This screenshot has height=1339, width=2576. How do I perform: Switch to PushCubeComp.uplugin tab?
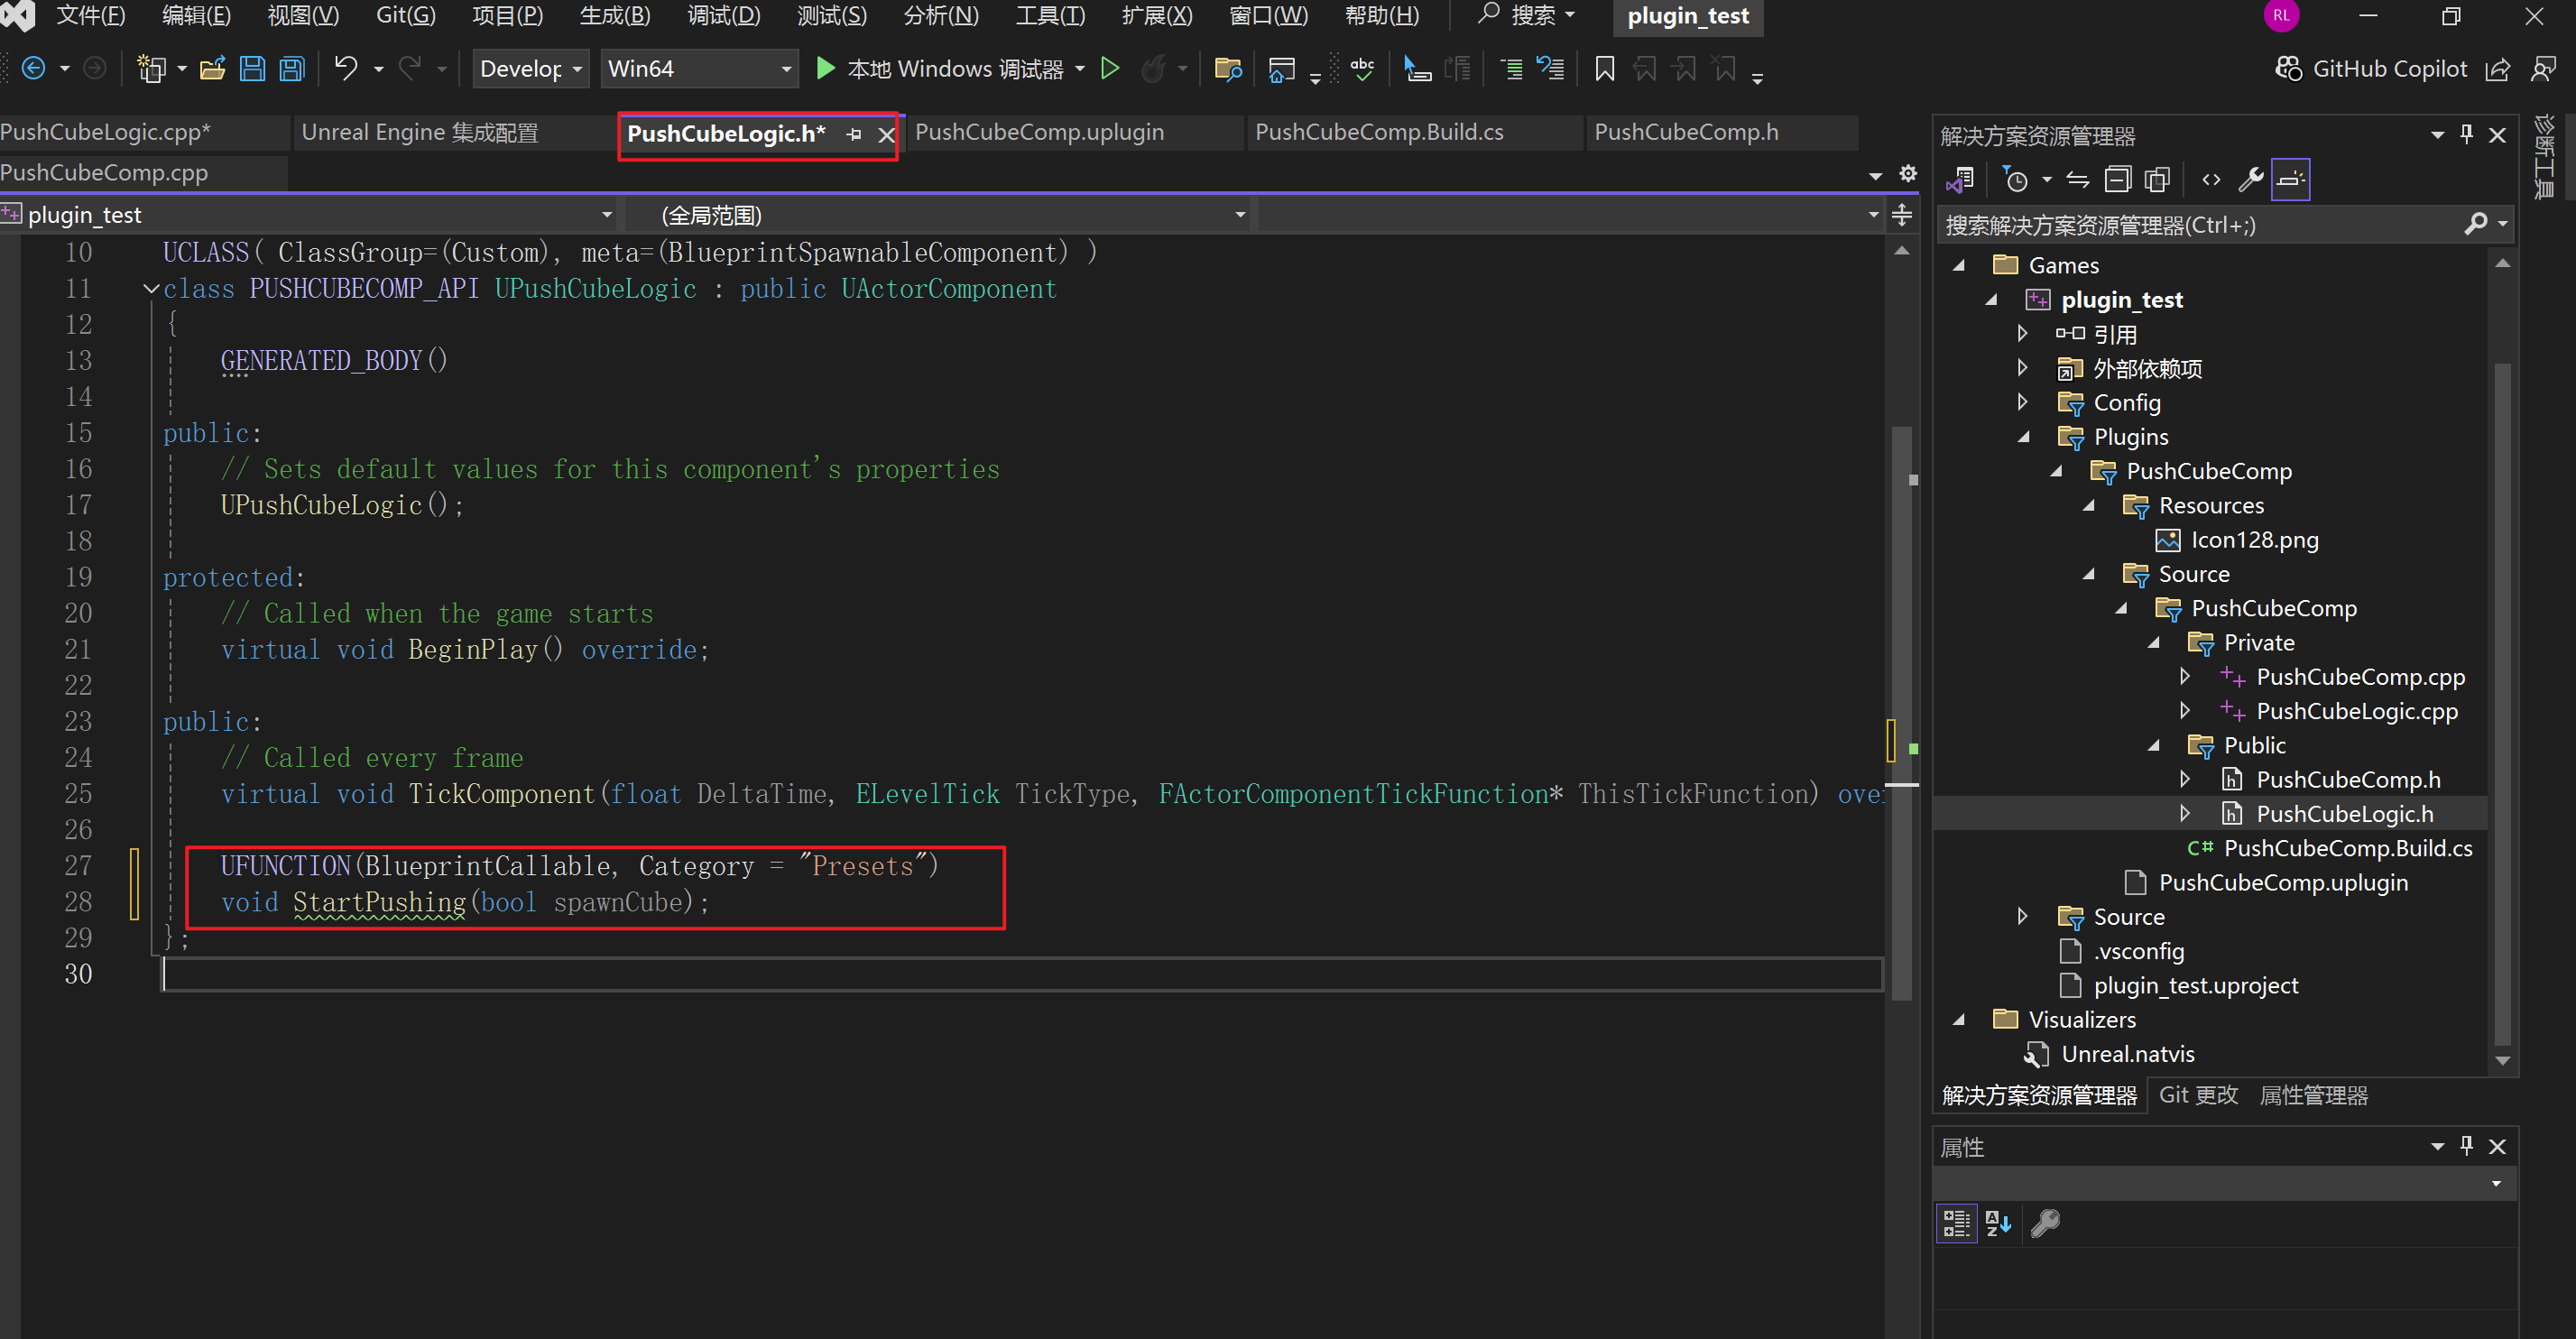1039,133
